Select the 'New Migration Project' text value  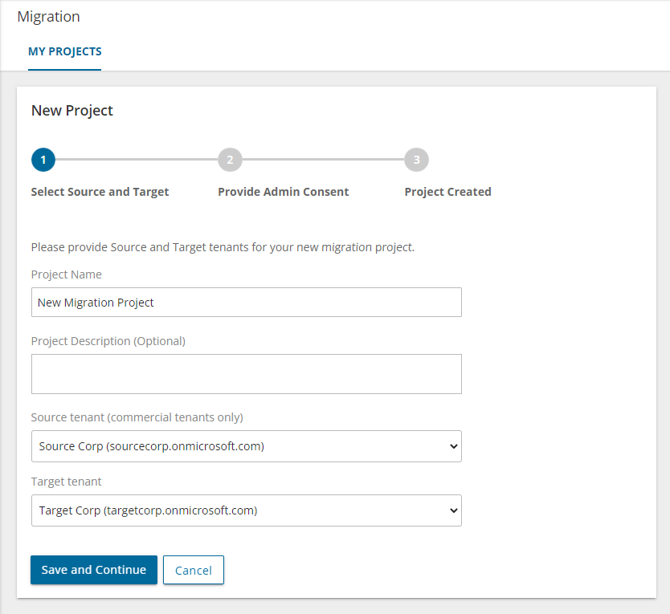[x=96, y=303]
